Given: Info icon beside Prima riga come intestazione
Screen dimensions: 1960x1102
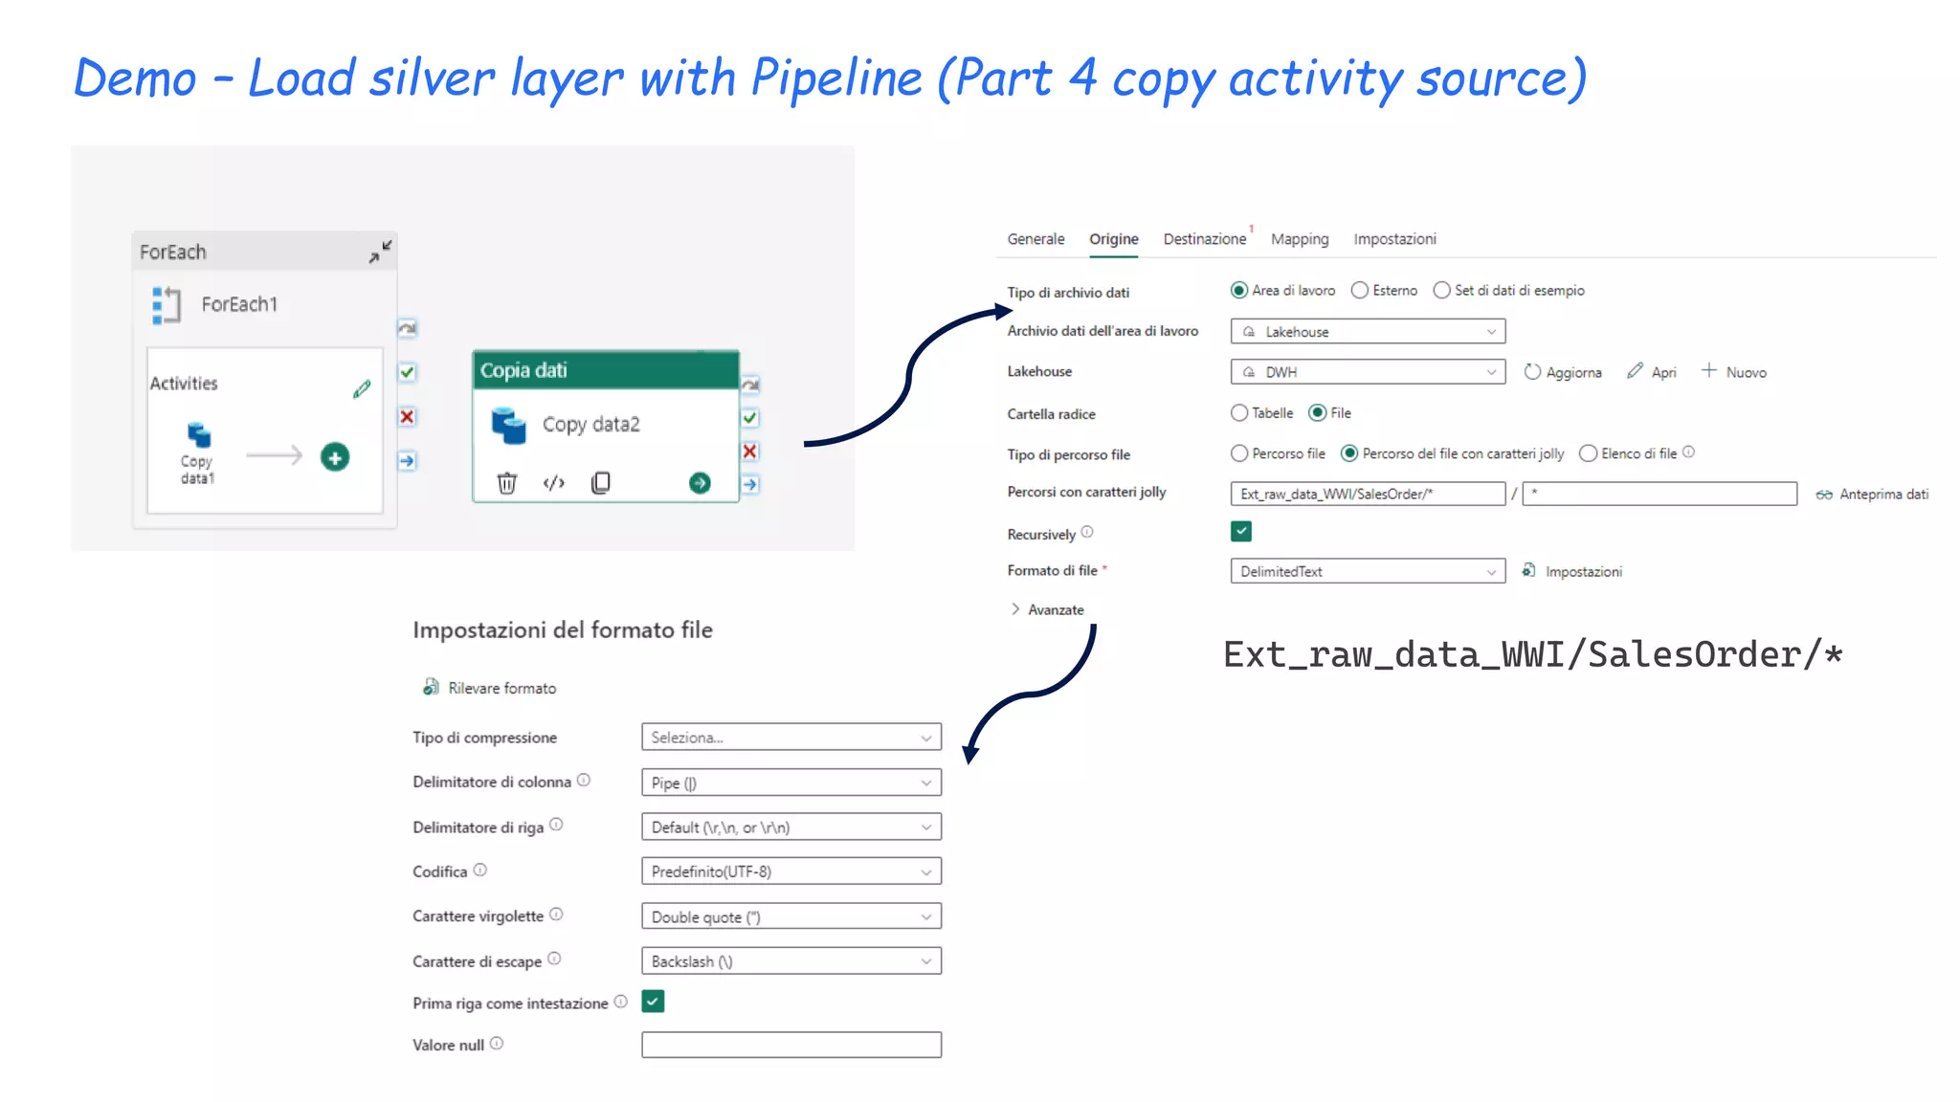Looking at the screenshot, I should pyautogui.click(x=621, y=1002).
